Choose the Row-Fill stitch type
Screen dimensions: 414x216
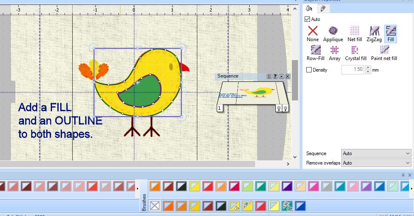[x=315, y=53]
